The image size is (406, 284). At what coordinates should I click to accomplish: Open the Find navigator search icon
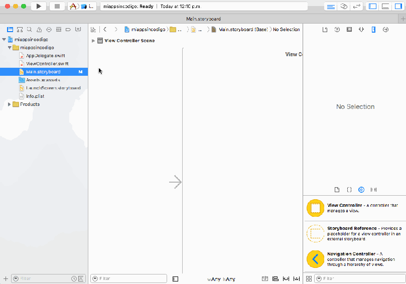coord(30,30)
